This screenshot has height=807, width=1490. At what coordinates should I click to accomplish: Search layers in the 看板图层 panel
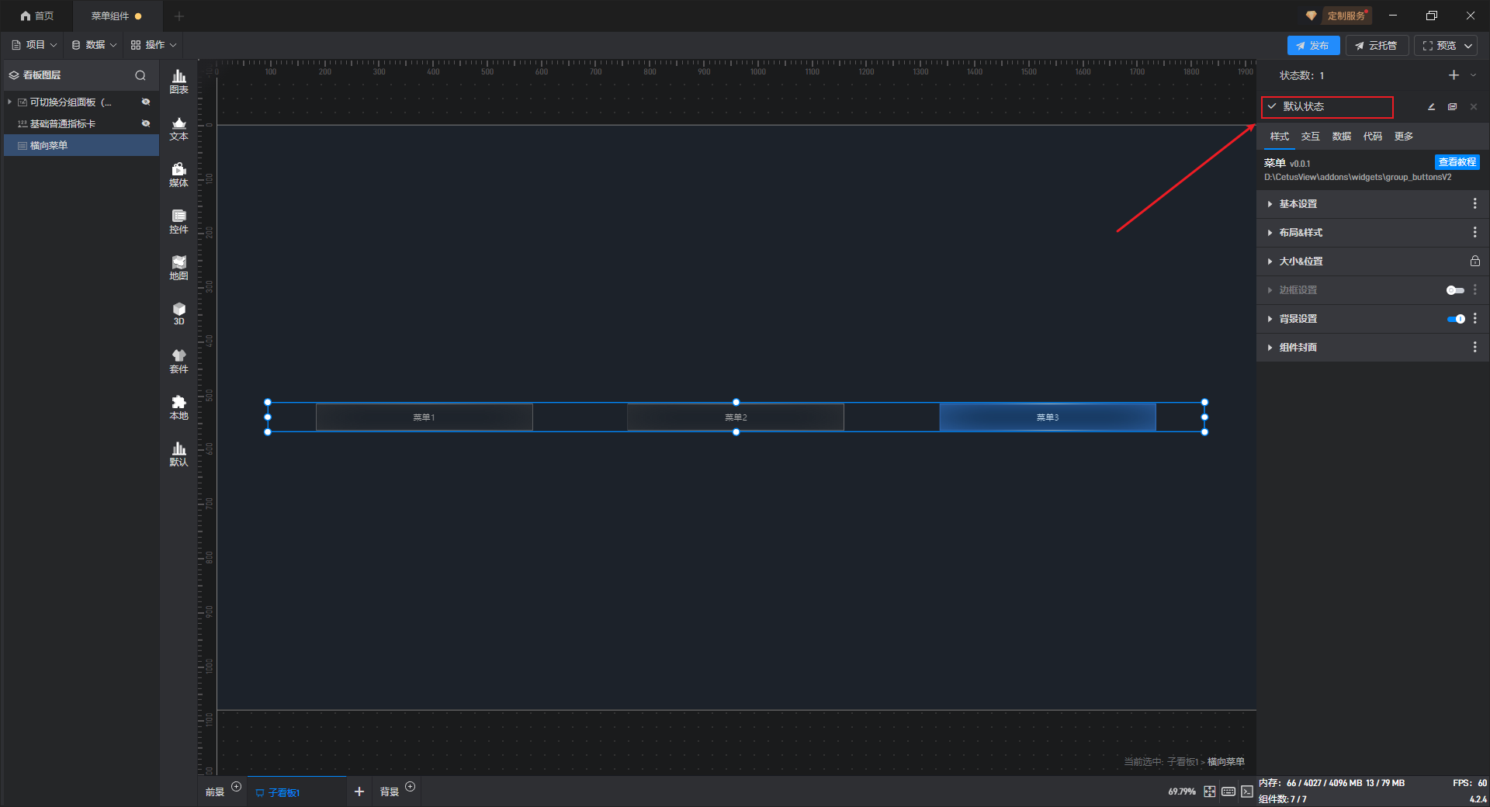click(140, 75)
